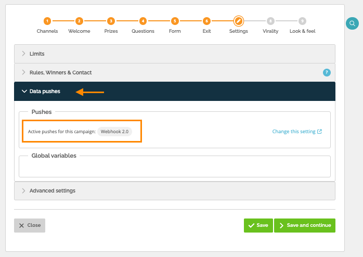Viewport: 363px width, 257px height.
Task: Click the Rules, Winners & Contact title
Action: (x=61, y=72)
